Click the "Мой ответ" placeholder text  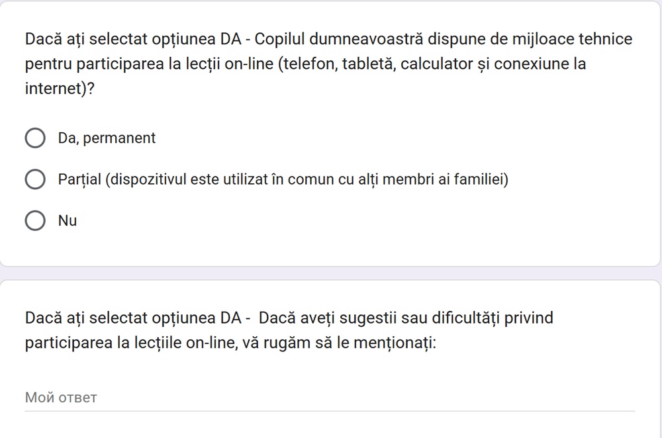tap(61, 398)
